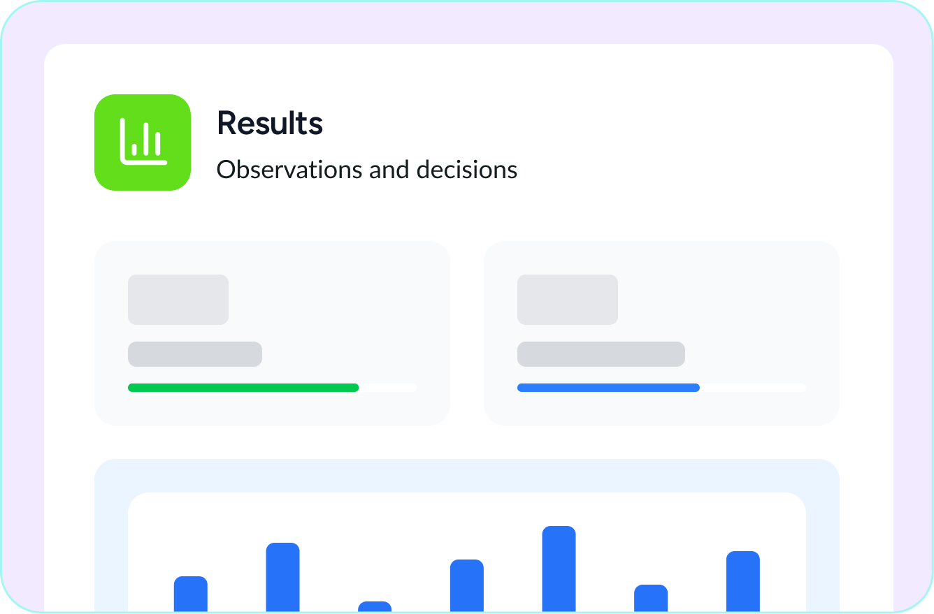Select the sixth blue chart bar
Viewport: 934px width, 614px height.
click(651, 599)
